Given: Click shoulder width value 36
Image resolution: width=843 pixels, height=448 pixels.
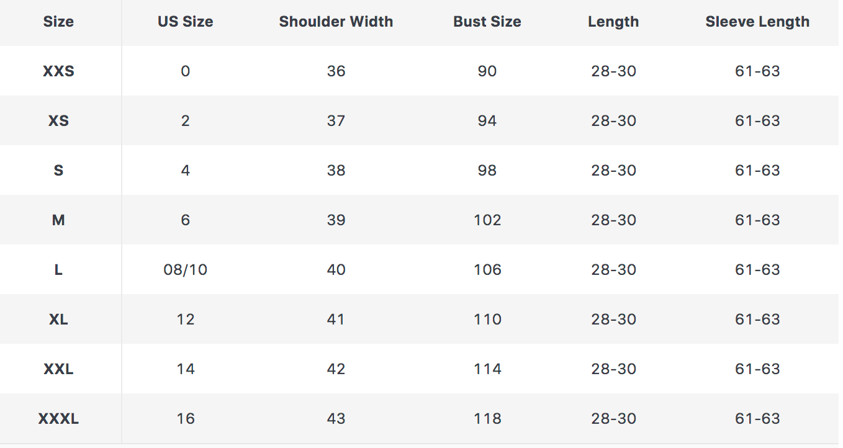Looking at the screenshot, I should [x=336, y=71].
